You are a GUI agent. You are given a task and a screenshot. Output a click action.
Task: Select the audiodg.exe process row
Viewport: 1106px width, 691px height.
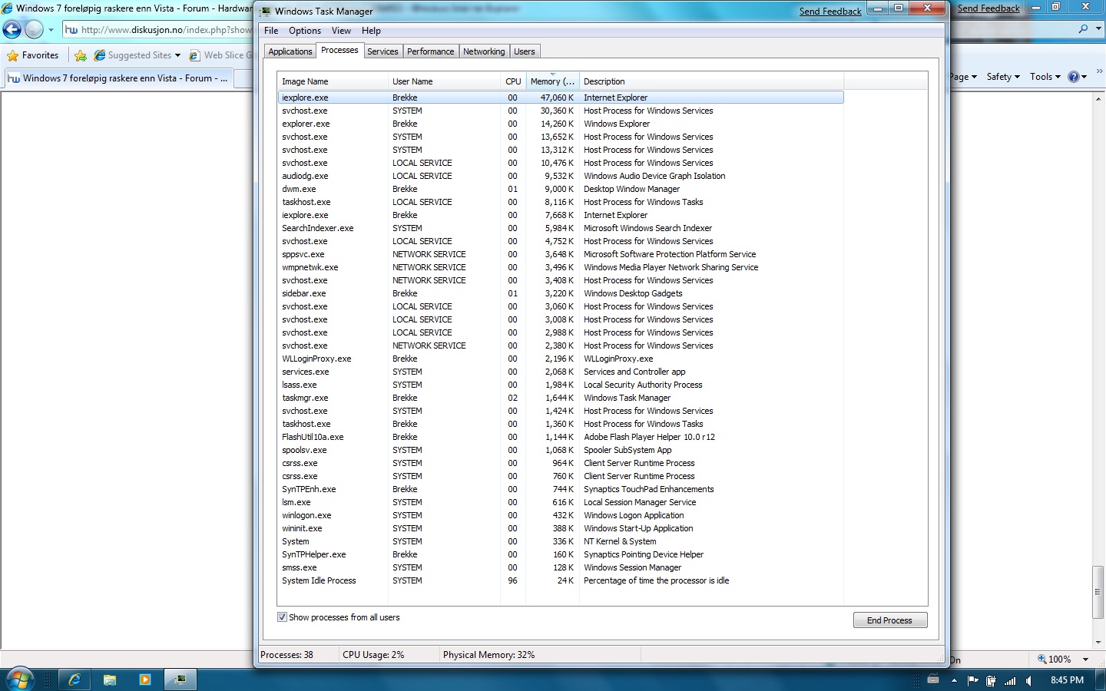pyautogui.click(x=561, y=176)
